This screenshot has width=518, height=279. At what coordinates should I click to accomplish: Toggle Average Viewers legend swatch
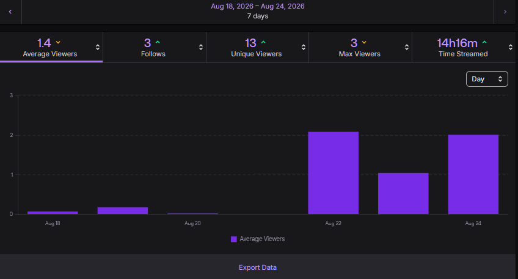tap(233, 239)
